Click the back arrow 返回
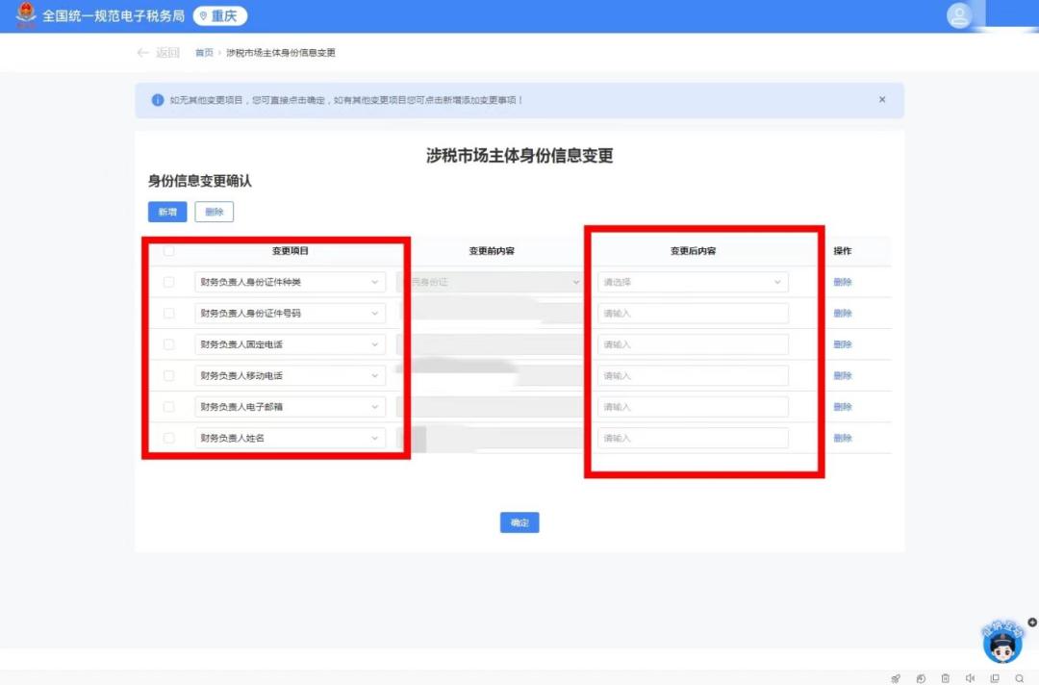This screenshot has width=1039, height=685. point(158,53)
